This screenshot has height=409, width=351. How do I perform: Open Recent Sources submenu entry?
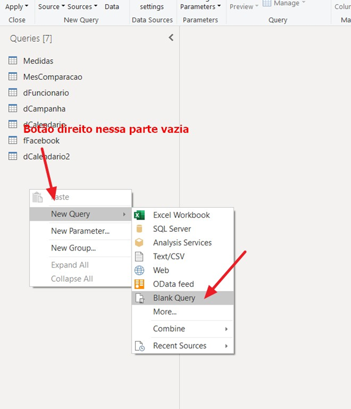tap(183, 346)
